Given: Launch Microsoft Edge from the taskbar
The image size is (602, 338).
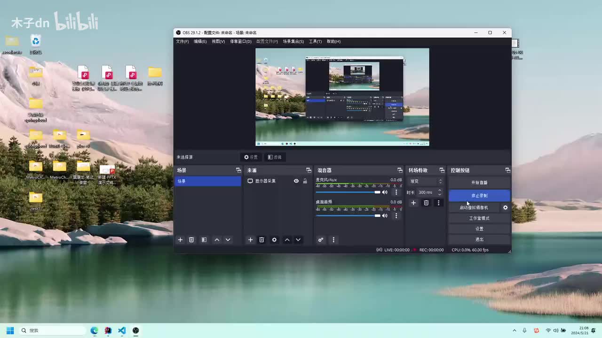Looking at the screenshot, I should (x=95, y=330).
